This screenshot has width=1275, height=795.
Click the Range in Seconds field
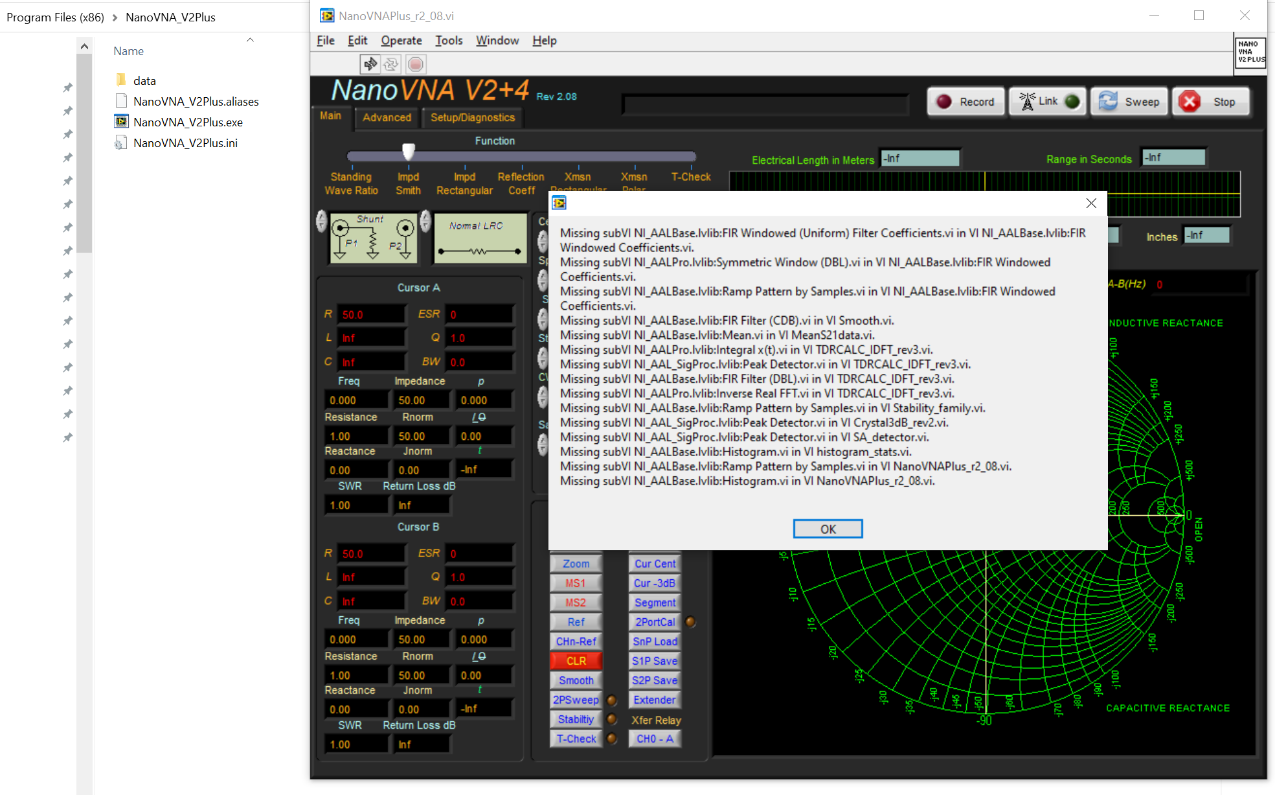pyautogui.click(x=1174, y=157)
